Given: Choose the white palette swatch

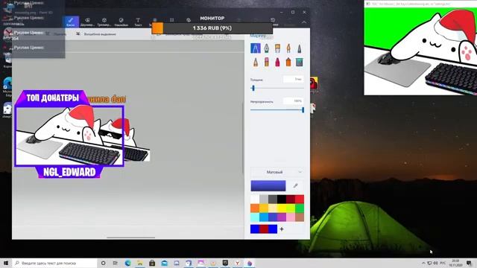Looking at the screenshot, I should coord(255,200).
